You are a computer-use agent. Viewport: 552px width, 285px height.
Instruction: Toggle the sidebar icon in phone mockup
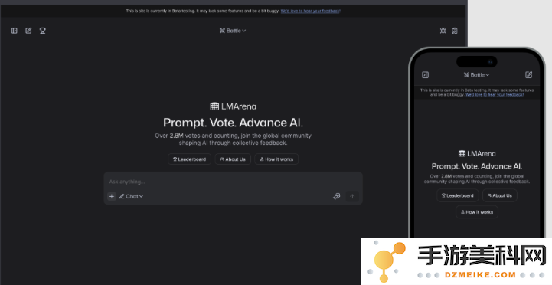pos(425,74)
